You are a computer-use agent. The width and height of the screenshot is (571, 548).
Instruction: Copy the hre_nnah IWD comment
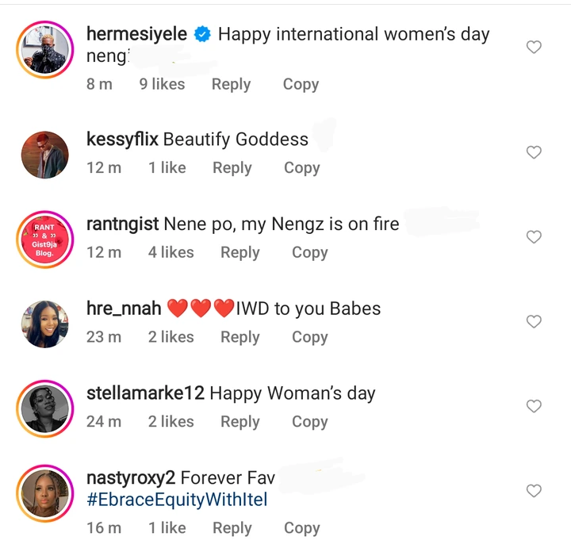point(309,337)
